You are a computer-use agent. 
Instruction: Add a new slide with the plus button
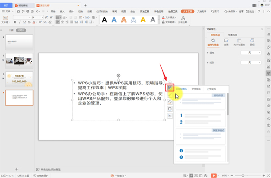(x=17, y=169)
